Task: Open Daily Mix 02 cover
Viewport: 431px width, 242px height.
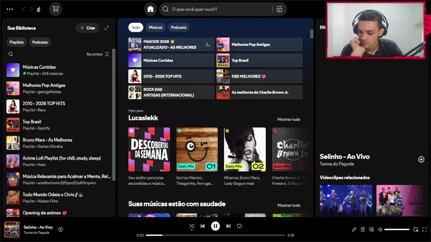Action: (245, 149)
